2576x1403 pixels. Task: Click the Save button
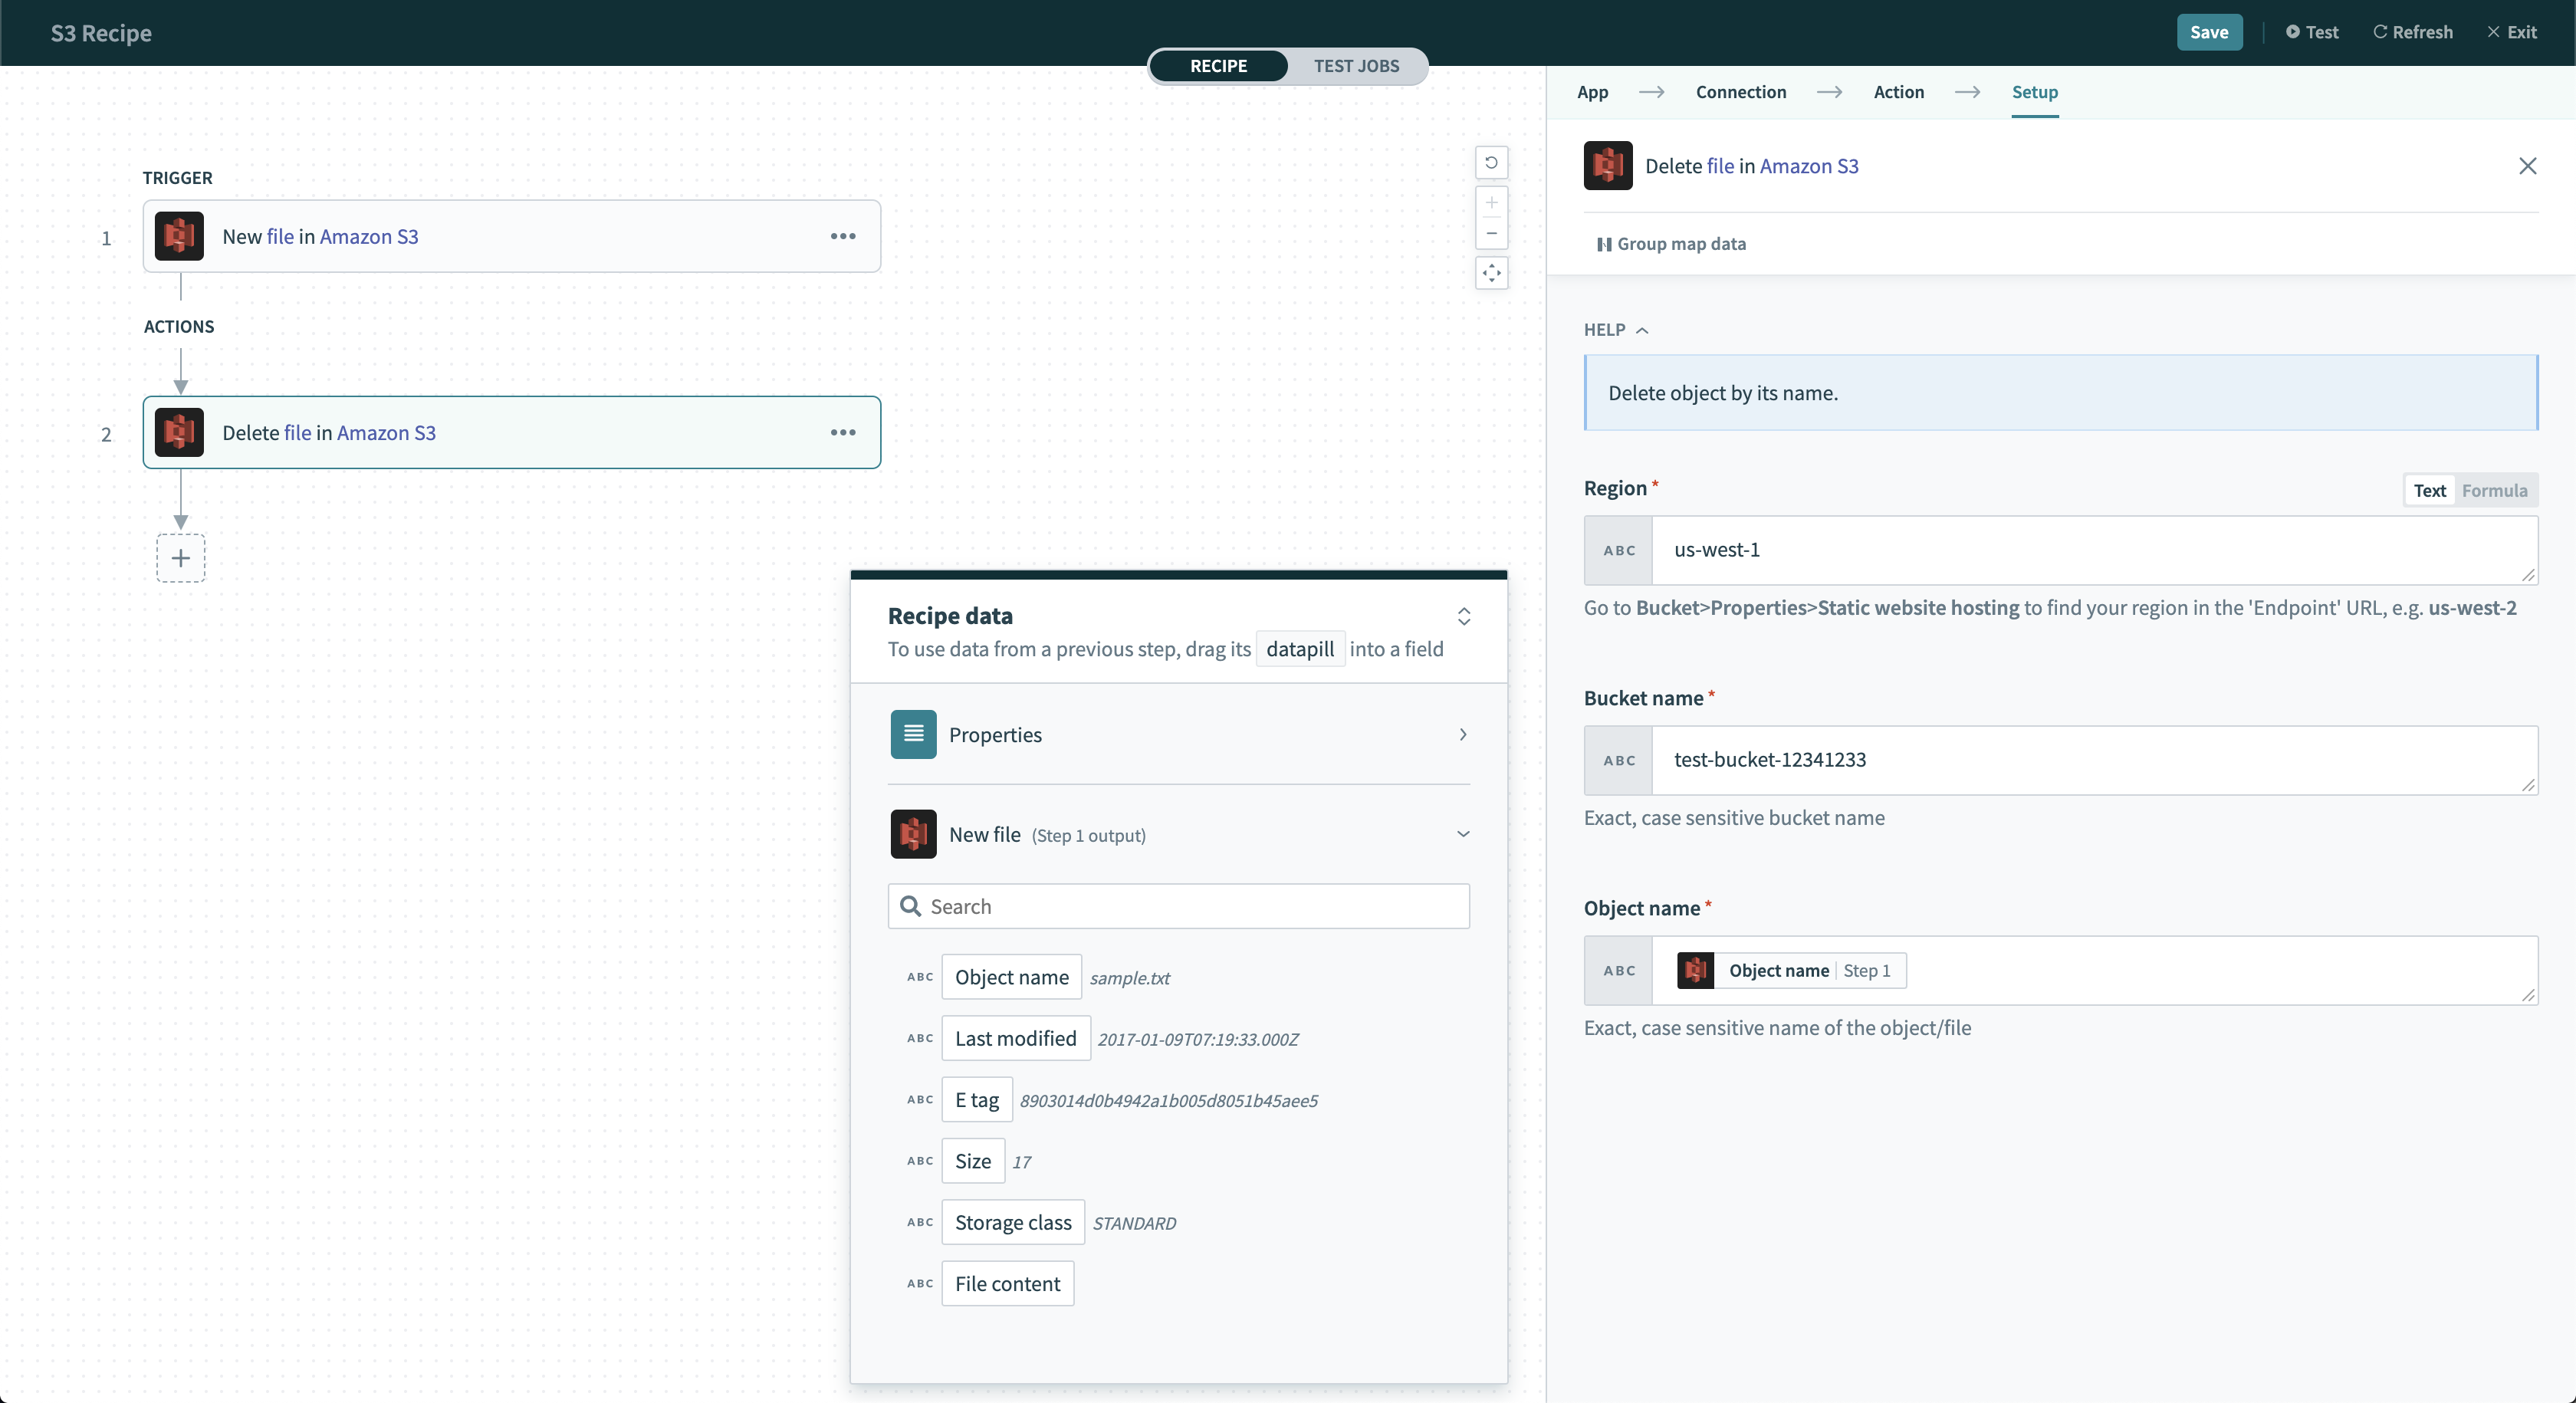(x=2208, y=32)
